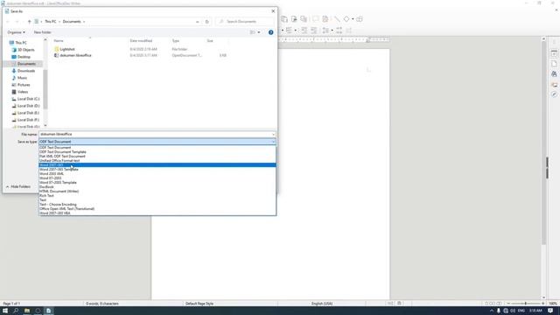The image size is (560, 315).
Task: Go up one folder level arrow
Action: tap(29, 22)
